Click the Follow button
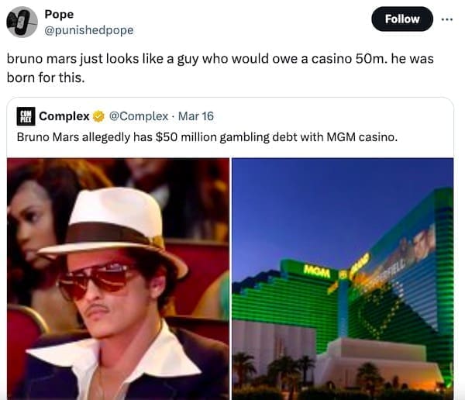 point(402,19)
